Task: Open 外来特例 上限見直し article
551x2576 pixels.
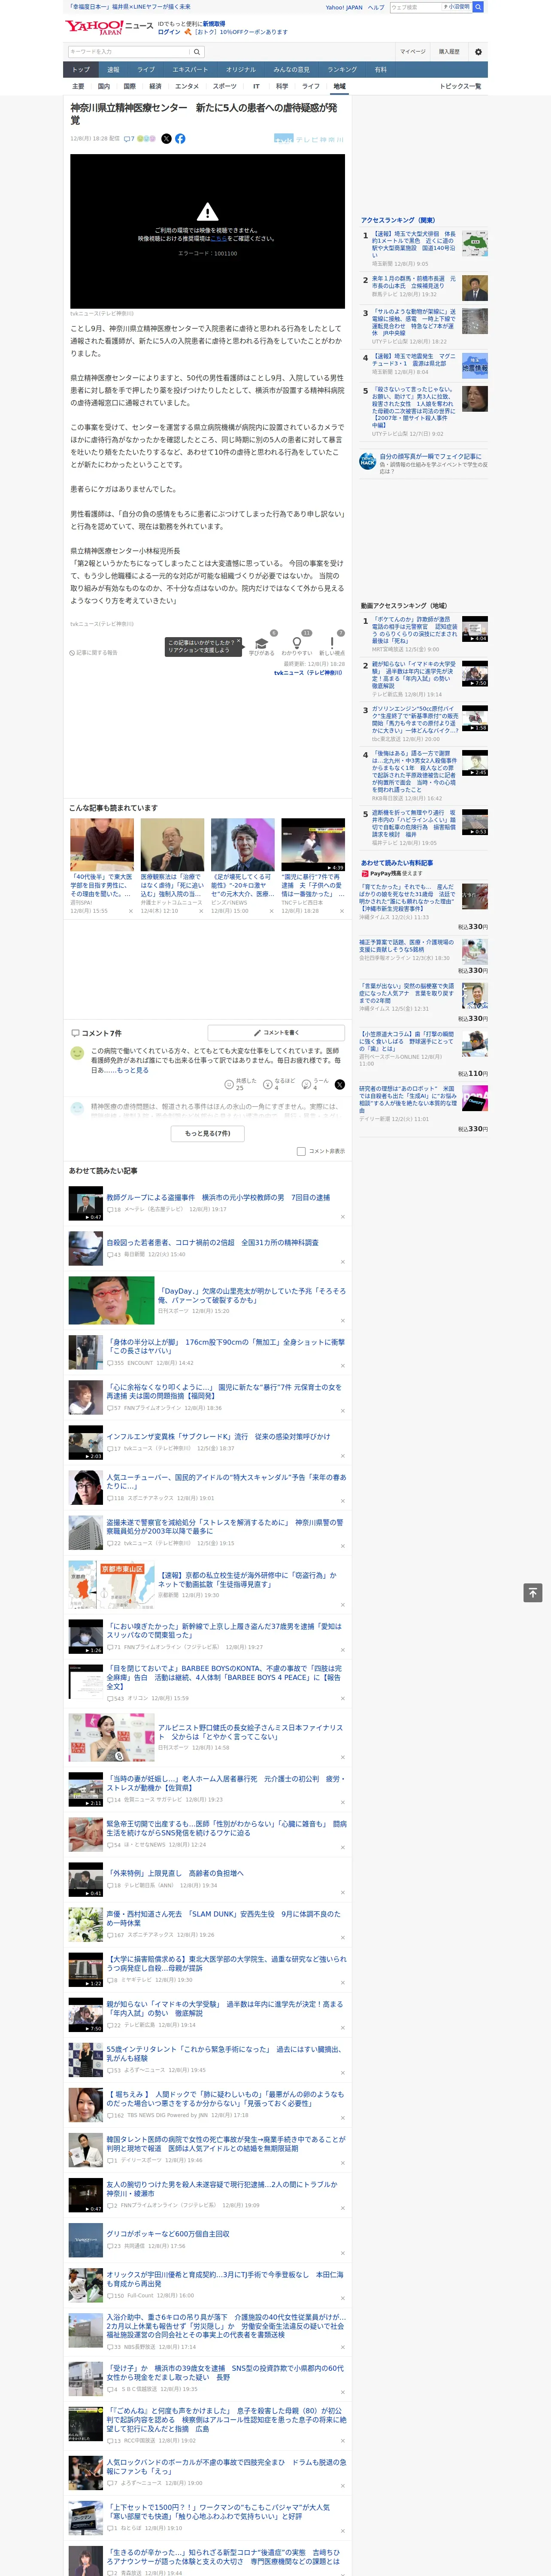Action: pyautogui.click(x=175, y=1873)
